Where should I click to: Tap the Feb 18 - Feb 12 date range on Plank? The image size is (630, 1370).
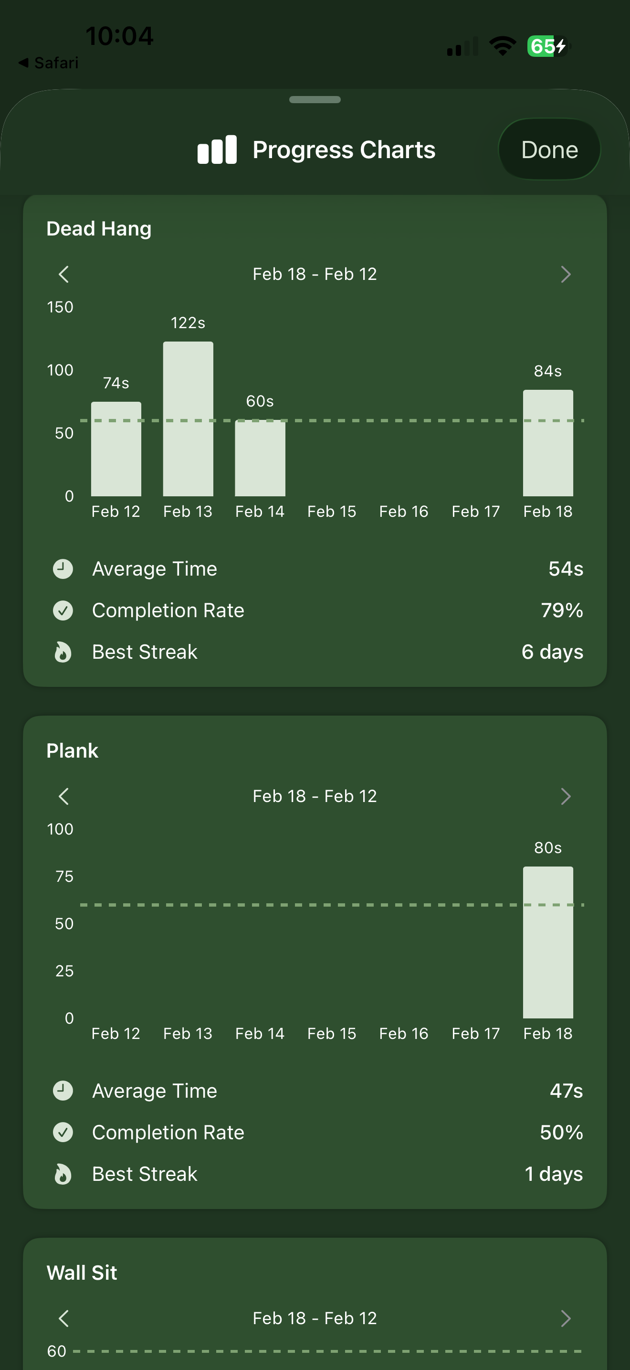click(315, 796)
